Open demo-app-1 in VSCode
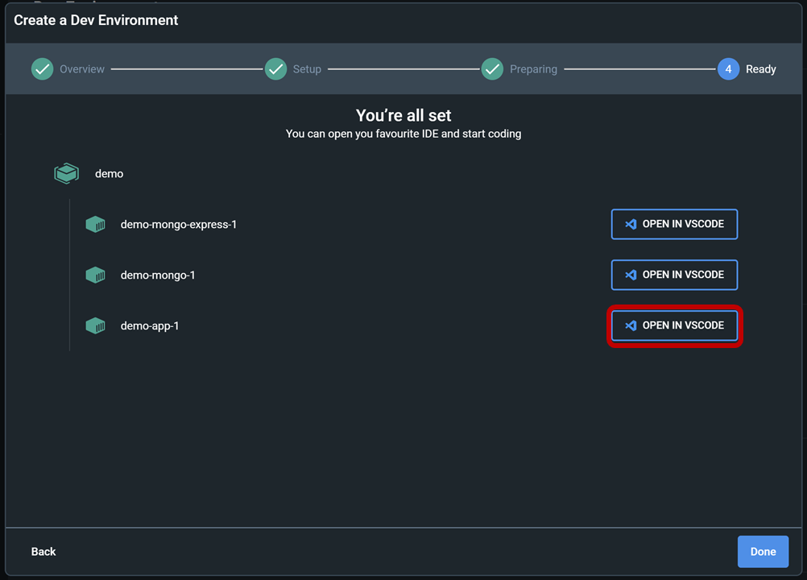The image size is (807, 580). click(x=674, y=325)
